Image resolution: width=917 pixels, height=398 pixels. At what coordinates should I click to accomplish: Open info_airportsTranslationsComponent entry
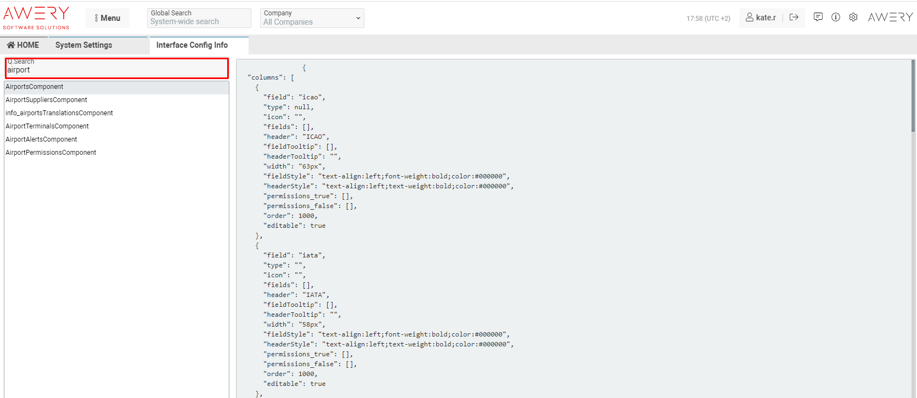(x=59, y=113)
